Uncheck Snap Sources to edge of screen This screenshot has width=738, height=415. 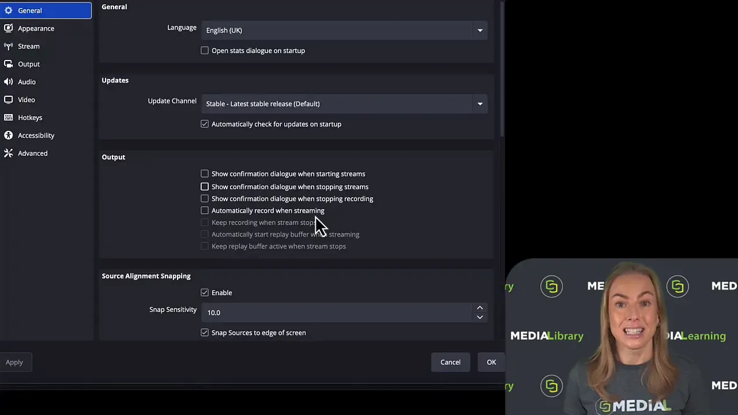tap(205, 333)
